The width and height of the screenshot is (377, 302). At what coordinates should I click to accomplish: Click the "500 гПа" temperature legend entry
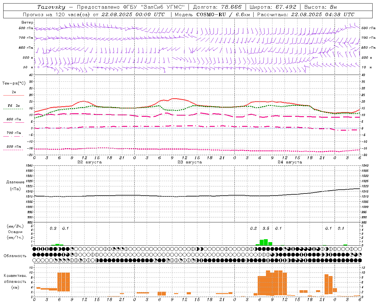(x=14, y=147)
